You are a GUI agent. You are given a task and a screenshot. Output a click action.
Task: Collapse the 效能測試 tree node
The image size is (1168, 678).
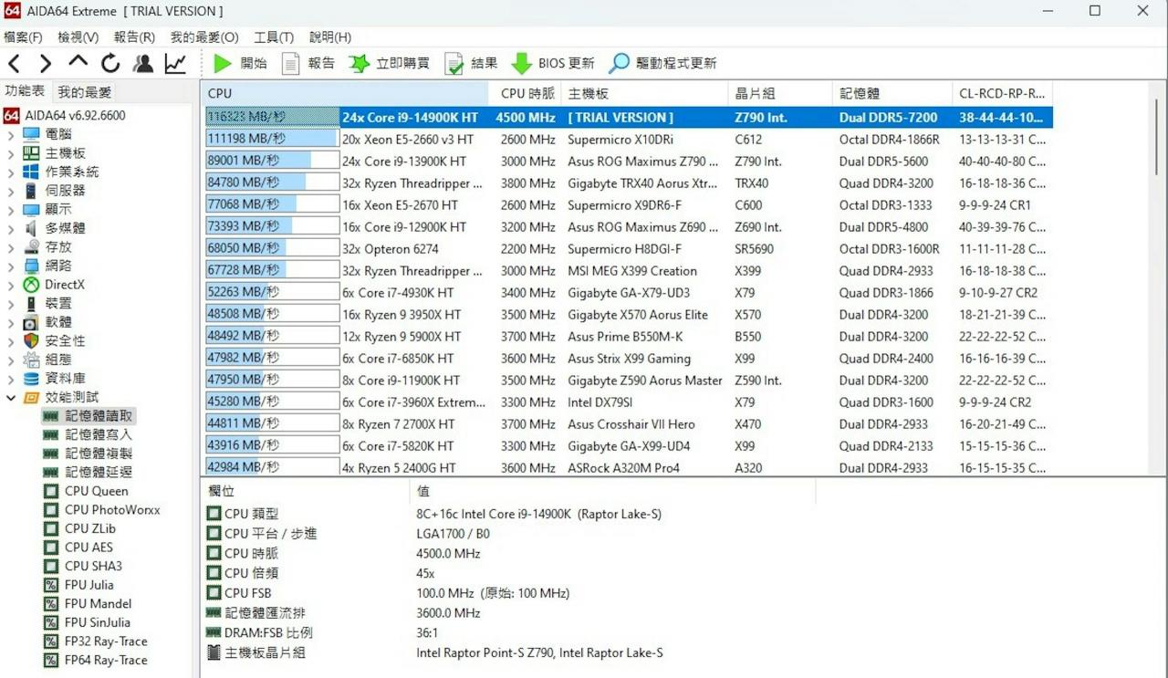coord(11,397)
